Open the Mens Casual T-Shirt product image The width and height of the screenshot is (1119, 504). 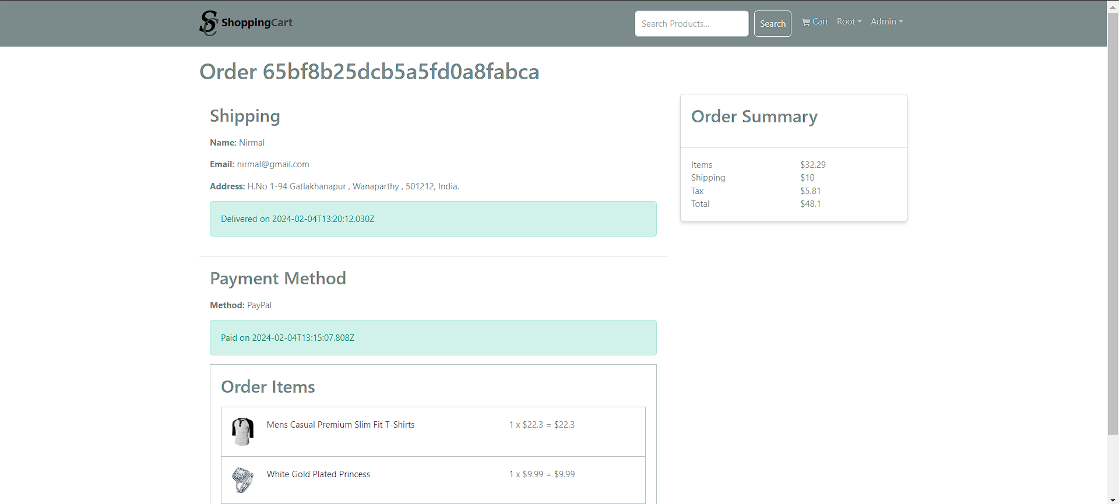click(x=242, y=432)
